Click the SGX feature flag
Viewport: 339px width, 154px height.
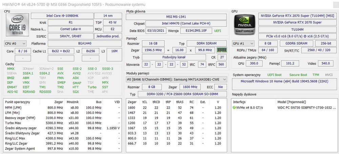tap(76, 92)
